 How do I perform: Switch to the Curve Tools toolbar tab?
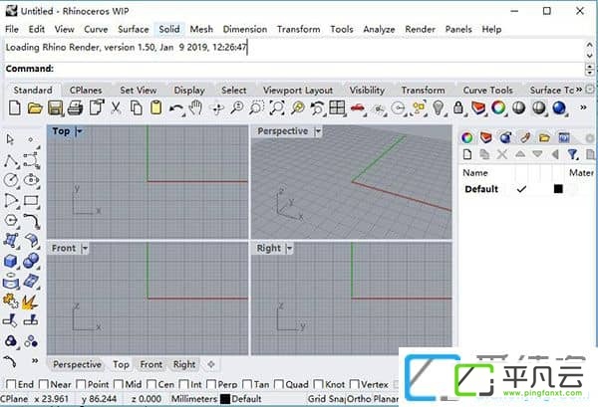coord(487,91)
